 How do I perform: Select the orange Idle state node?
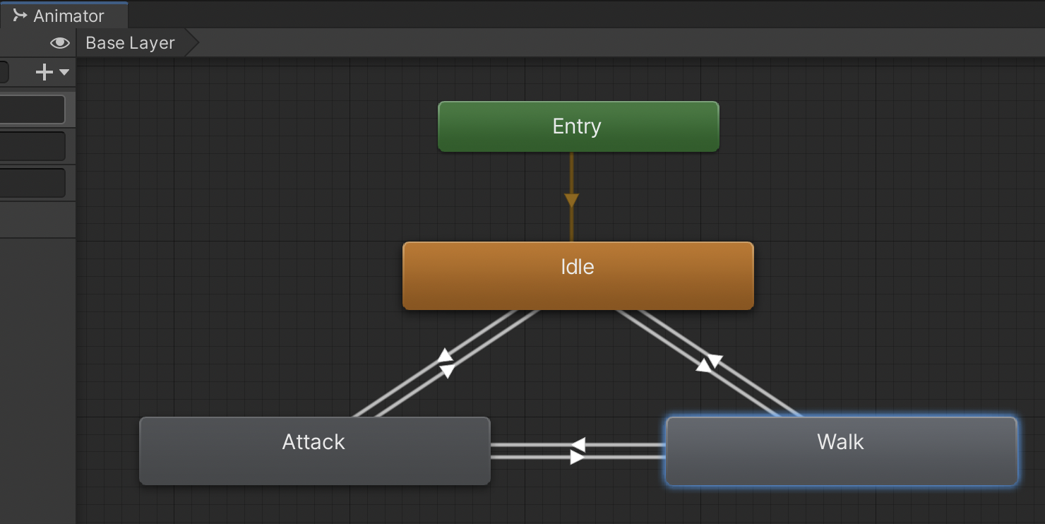coord(578,275)
